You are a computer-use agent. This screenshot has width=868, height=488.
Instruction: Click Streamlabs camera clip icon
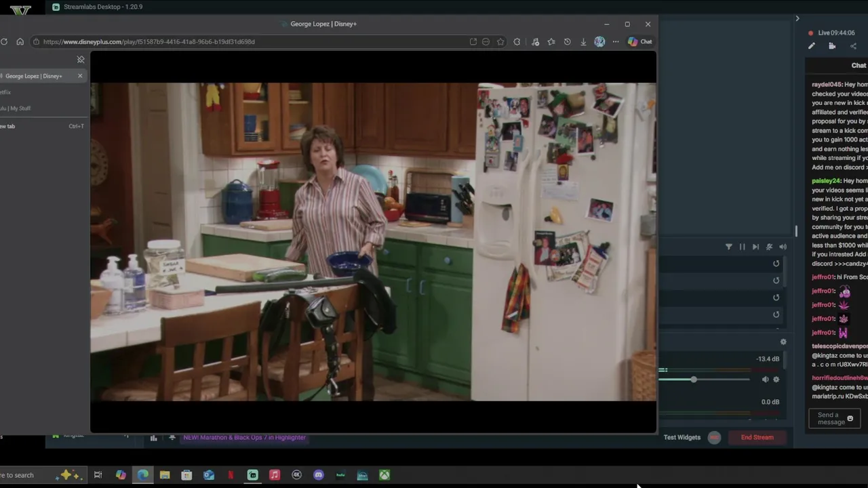click(x=832, y=46)
